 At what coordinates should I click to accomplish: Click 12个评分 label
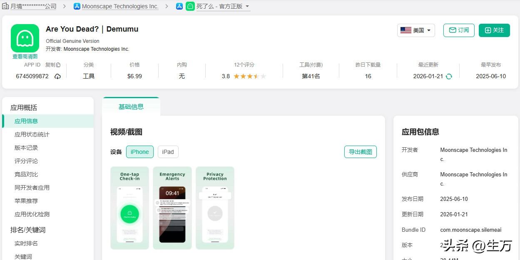(244, 65)
